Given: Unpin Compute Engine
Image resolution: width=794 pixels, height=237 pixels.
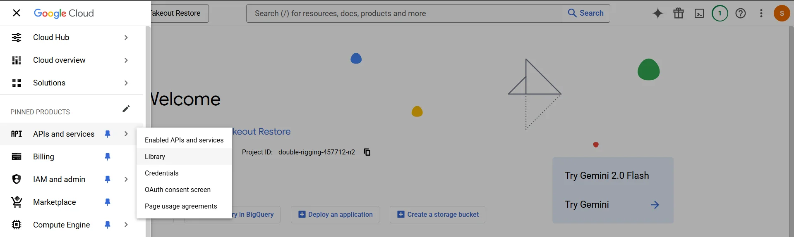Looking at the screenshot, I should pyautogui.click(x=108, y=225).
